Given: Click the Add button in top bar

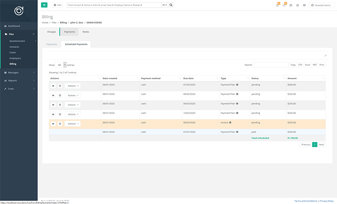Looking at the screenshot, I should point(58,5).
